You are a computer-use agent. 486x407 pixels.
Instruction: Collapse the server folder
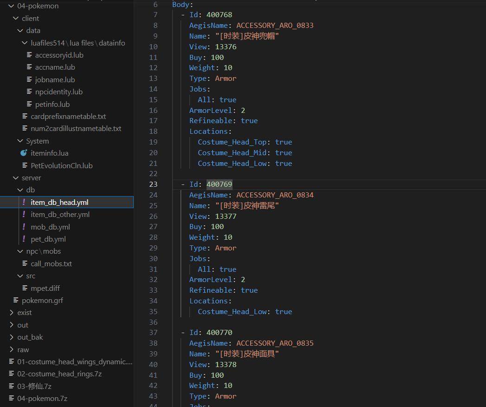(16, 177)
